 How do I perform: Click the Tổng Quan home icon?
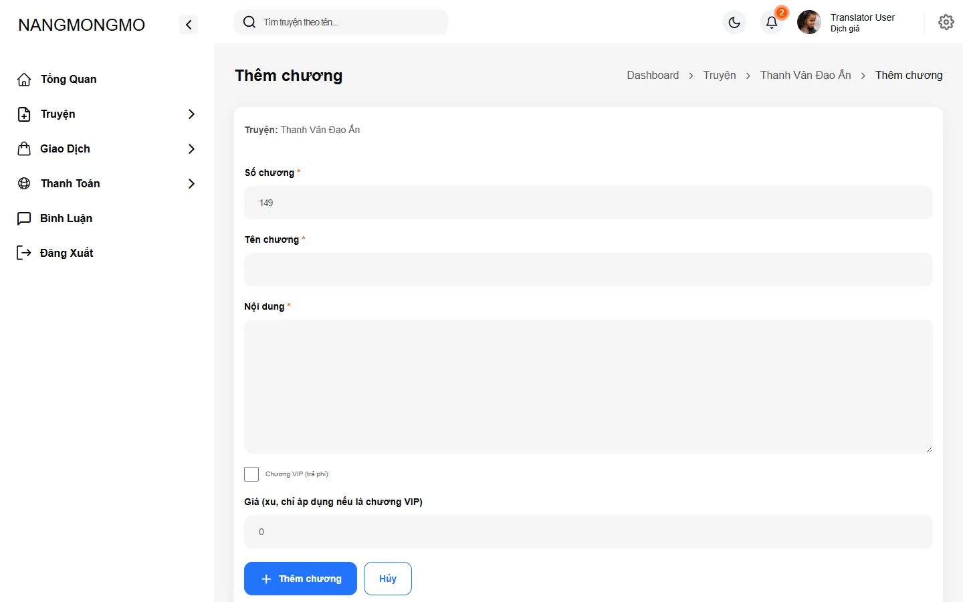point(24,80)
